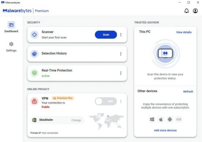This screenshot has width=202, height=142.
Task: Open the account profile icon
Action: coord(195,11)
